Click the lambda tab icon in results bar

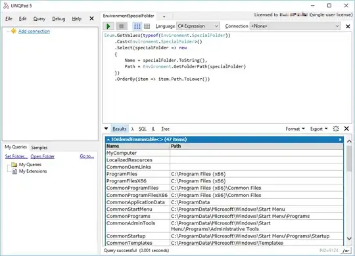point(132,129)
